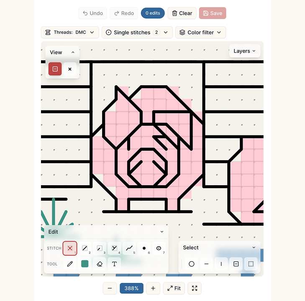Click the 0 edits counter
This screenshot has width=305, height=301.
153,13
